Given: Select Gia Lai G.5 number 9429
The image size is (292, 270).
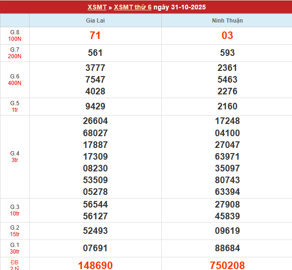Looking at the screenshot, I should (95, 107).
